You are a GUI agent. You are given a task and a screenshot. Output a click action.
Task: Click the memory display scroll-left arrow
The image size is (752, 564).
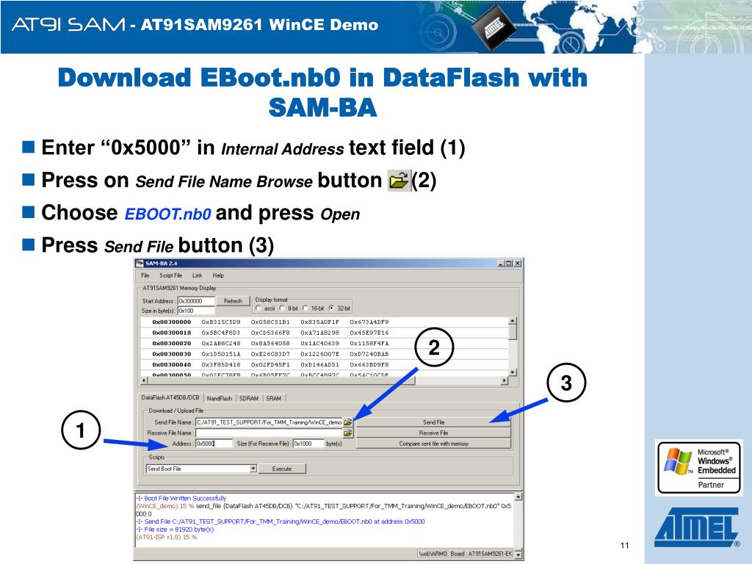(x=145, y=380)
